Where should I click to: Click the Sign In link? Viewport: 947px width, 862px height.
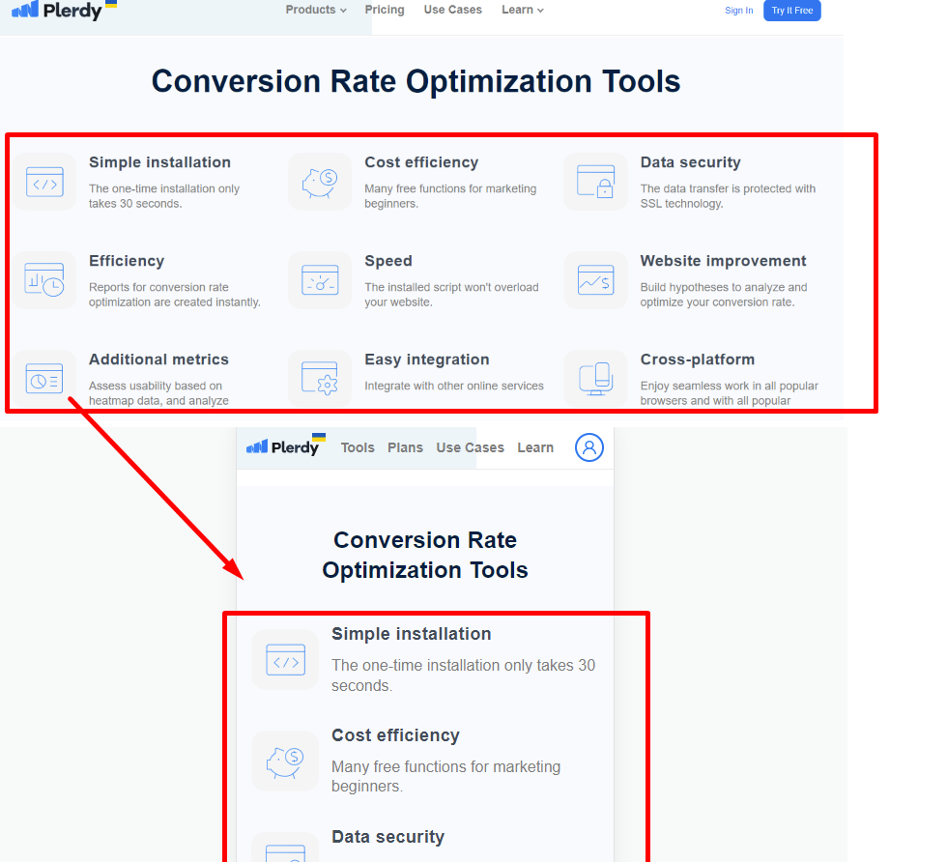click(738, 10)
